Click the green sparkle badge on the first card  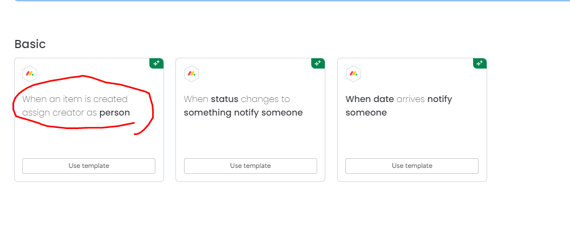[x=156, y=63]
